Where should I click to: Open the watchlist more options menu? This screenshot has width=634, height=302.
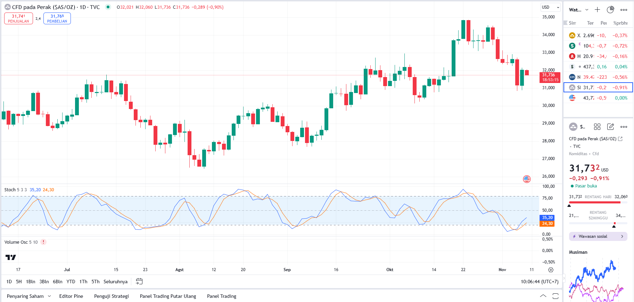624,10
